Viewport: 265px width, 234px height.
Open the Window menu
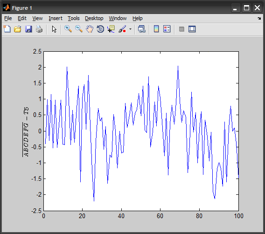118,18
